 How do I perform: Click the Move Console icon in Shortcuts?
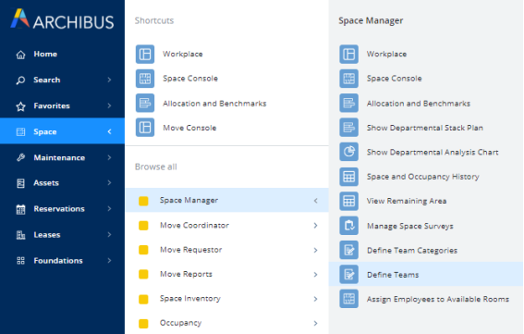coord(145,128)
